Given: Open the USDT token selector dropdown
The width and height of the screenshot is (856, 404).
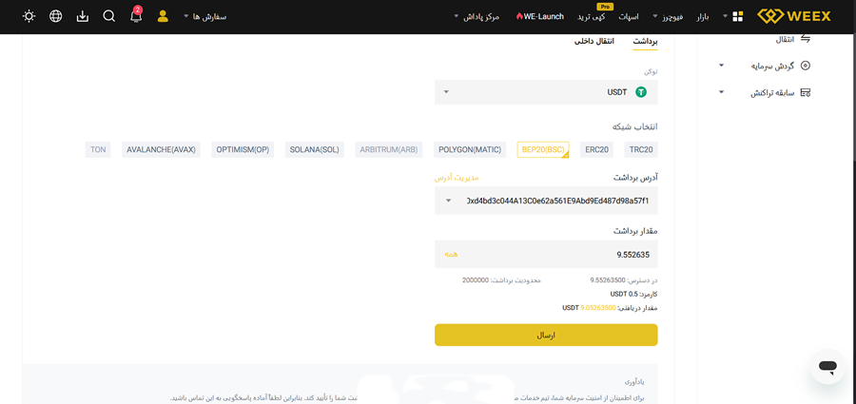Looking at the screenshot, I should click(546, 92).
